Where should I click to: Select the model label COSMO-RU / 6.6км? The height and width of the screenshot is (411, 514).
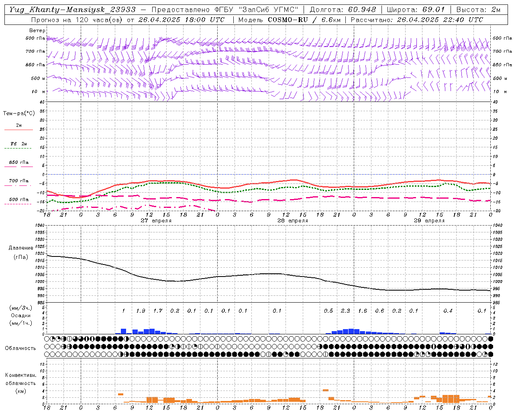click(x=304, y=20)
